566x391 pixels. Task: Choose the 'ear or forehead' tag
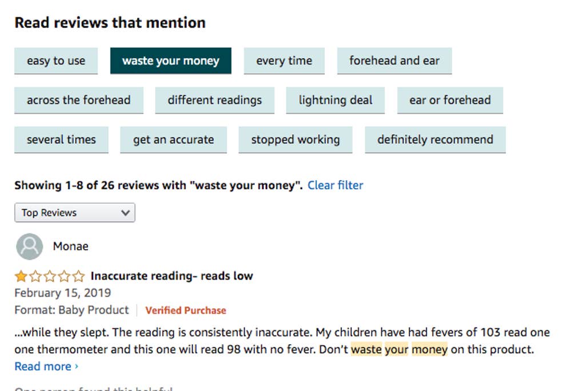pos(450,100)
